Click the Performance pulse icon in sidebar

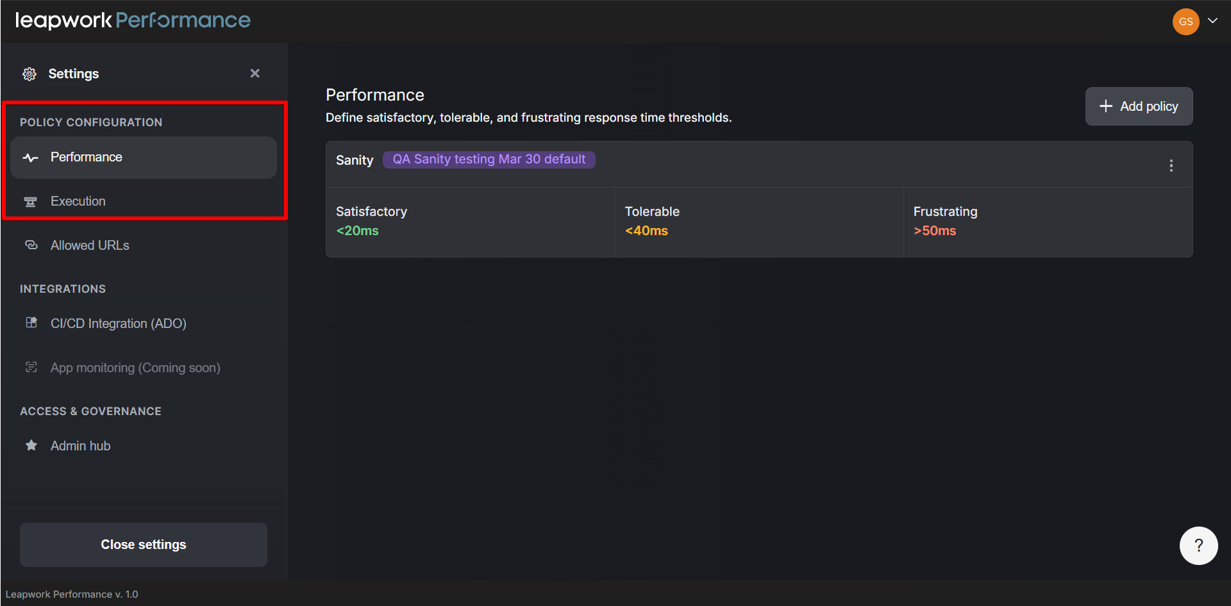click(x=31, y=158)
